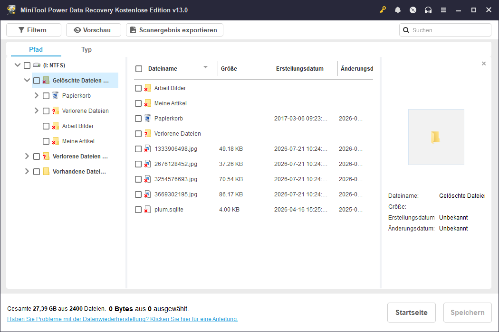Open the notification bell icon

pyautogui.click(x=397, y=10)
